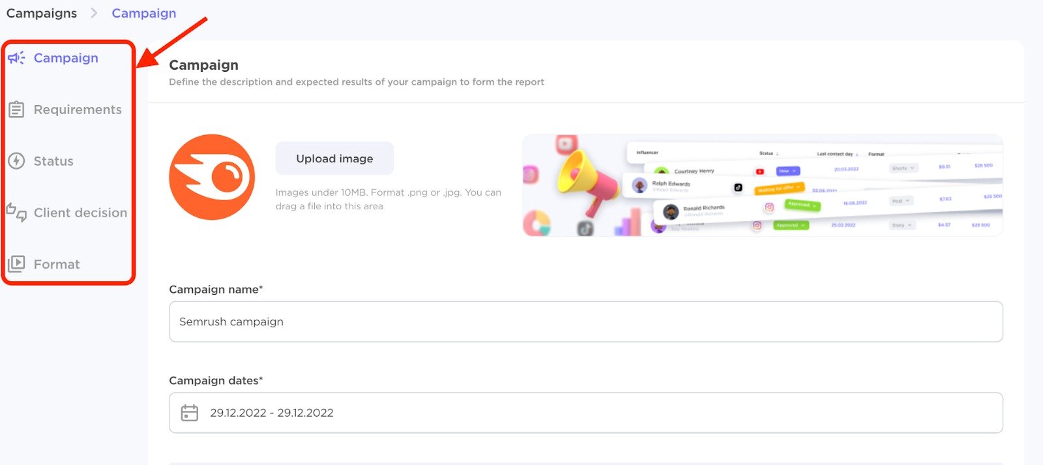1043x465 pixels.
Task: Focus the Campaign name field containing Semrush campaign
Action: coord(585,322)
